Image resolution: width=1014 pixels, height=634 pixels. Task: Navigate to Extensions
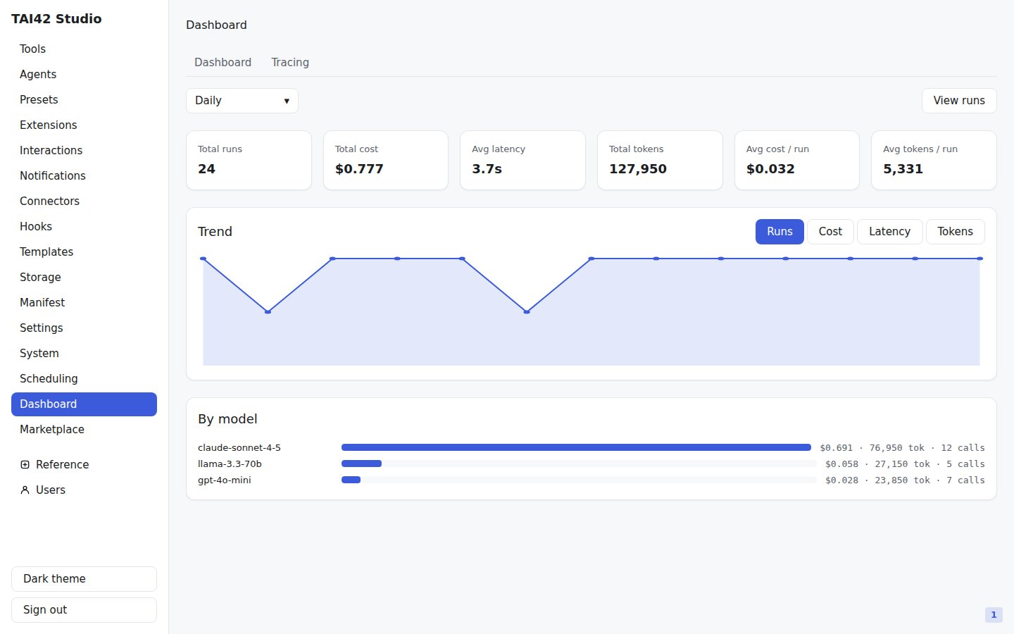pos(84,125)
